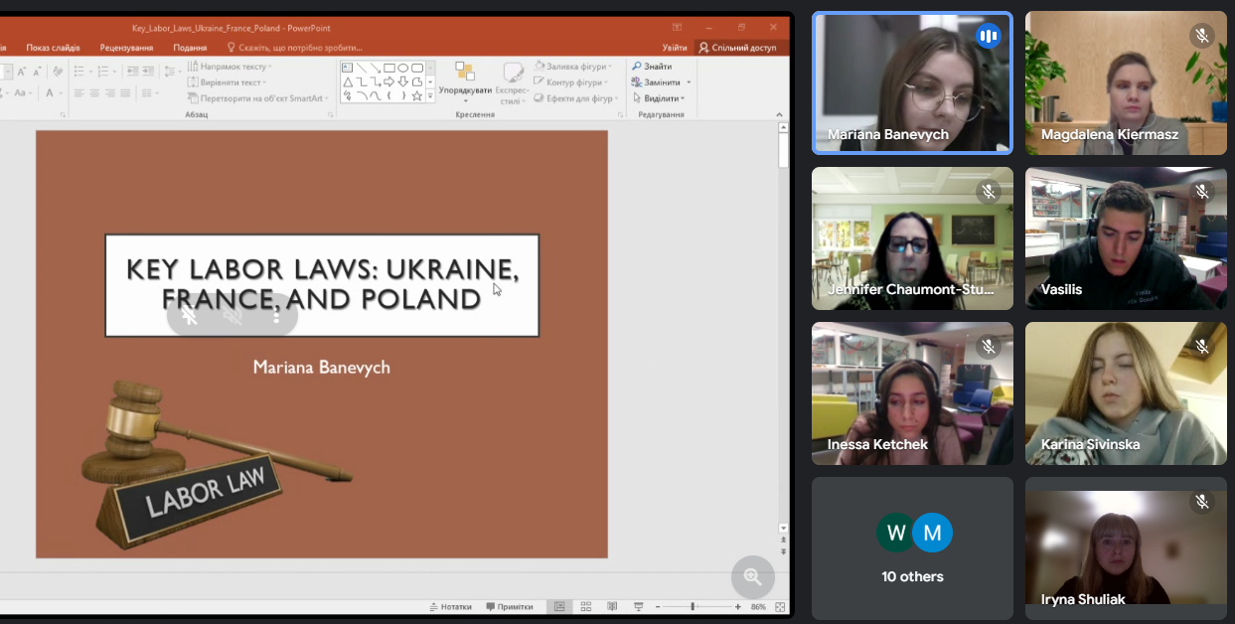
Task: Pick the oval shape from gallery
Action: [402, 68]
